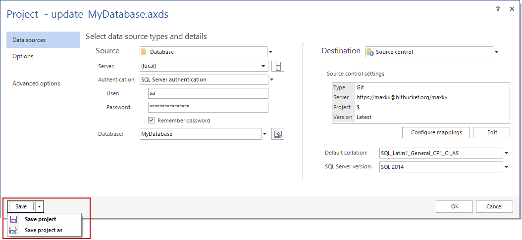Open the Advanced options section
Image resolution: width=522 pixels, height=240 pixels.
pos(36,83)
